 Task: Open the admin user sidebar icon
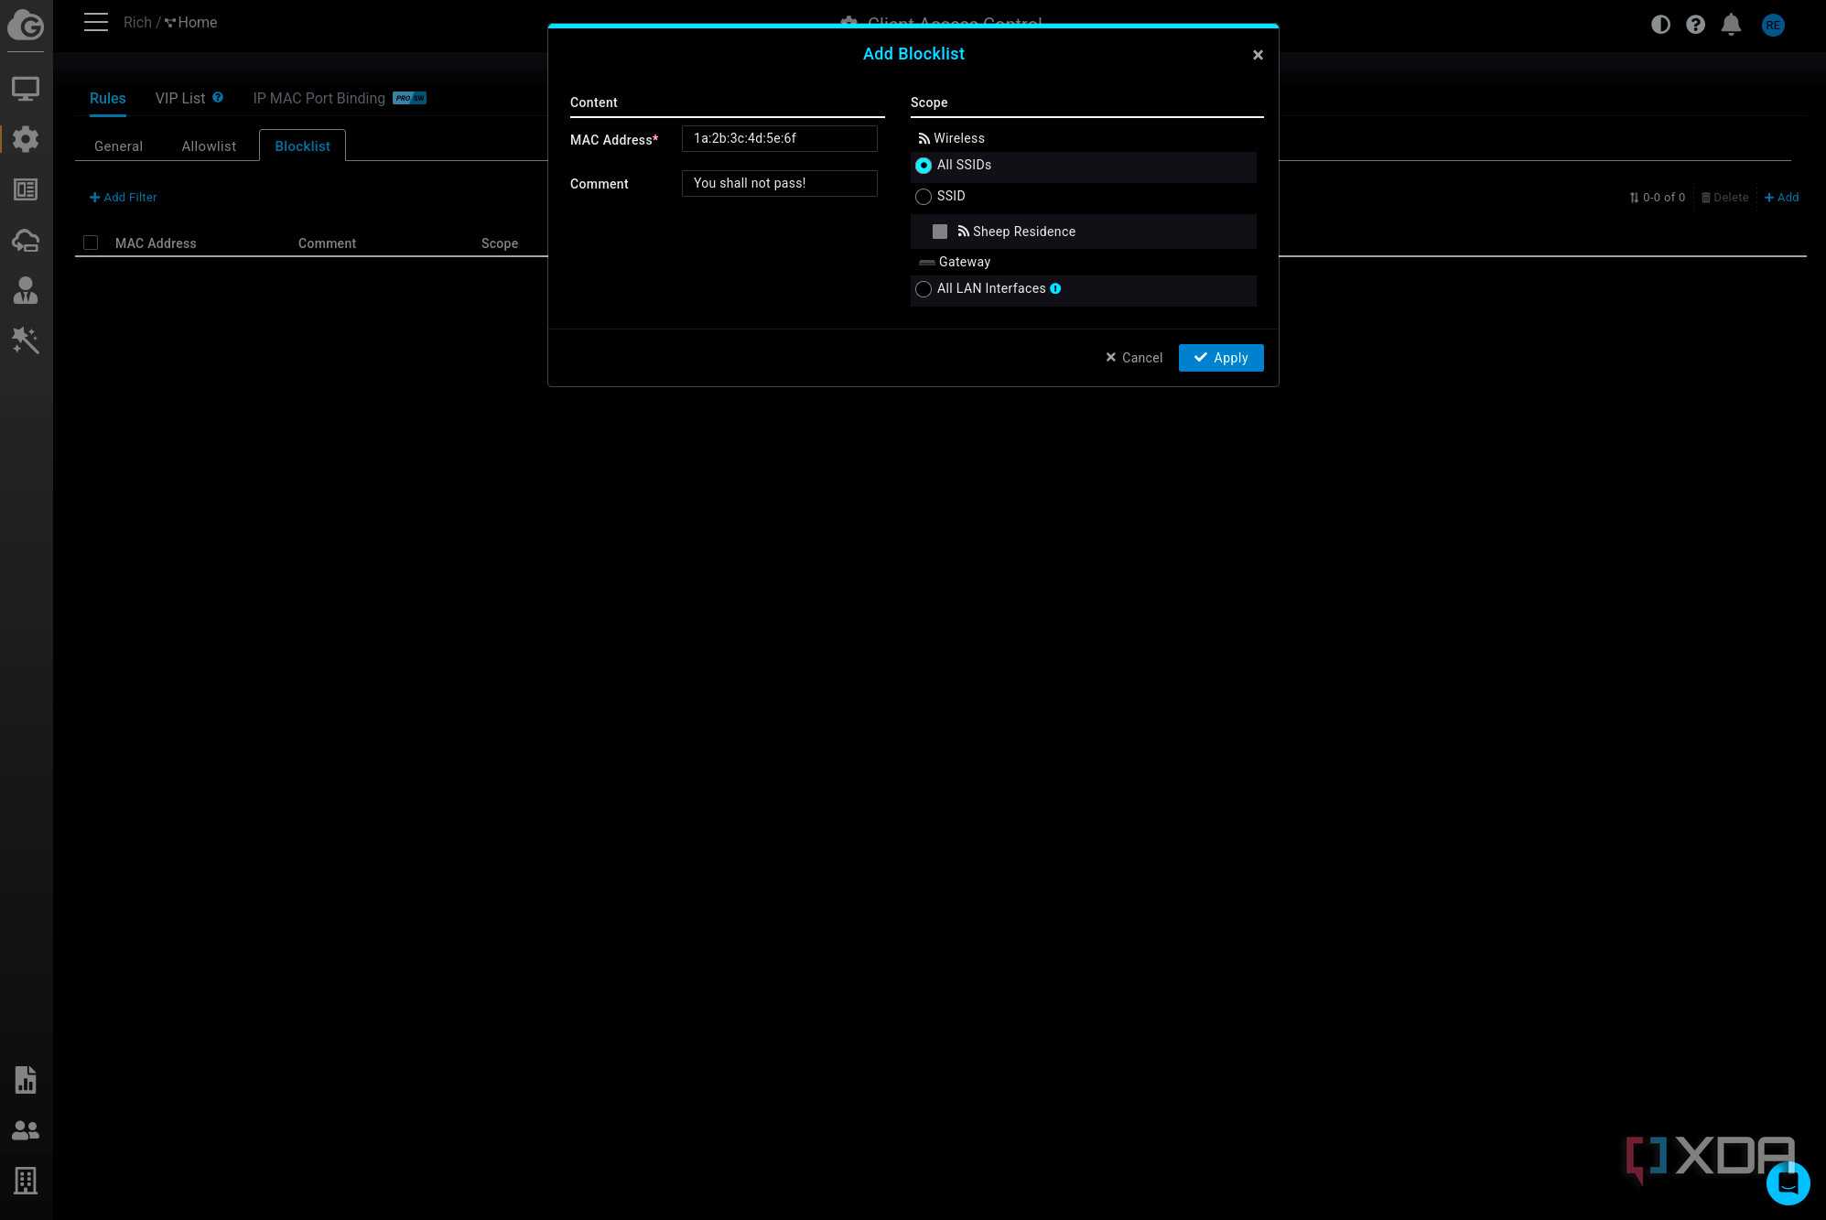tap(26, 290)
